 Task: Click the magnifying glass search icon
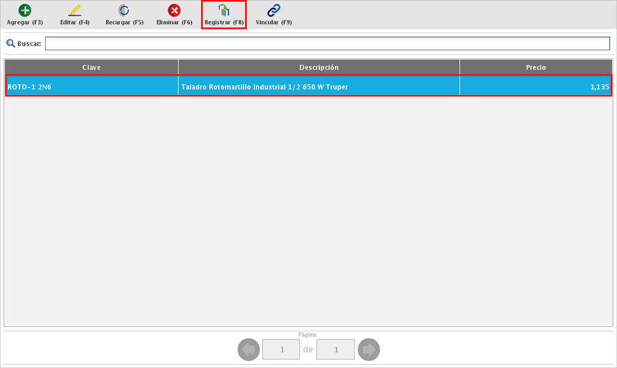coord(10,43)
